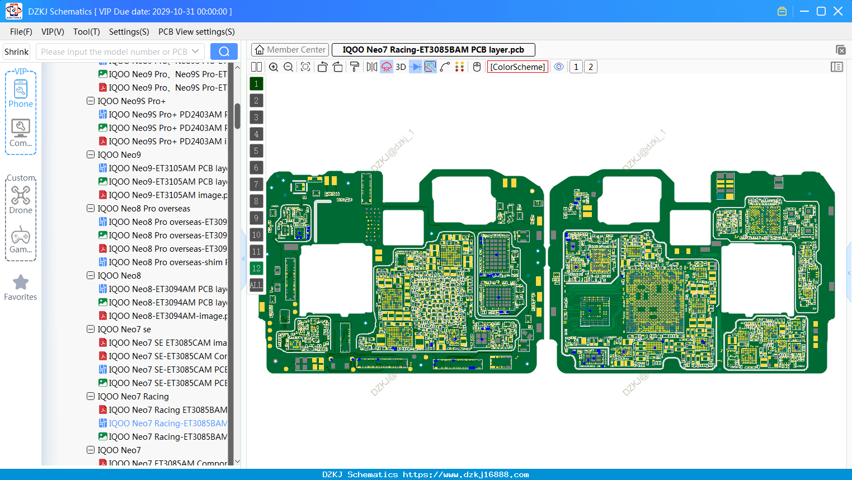Zoom out of the PCB view
This screenshot has width=852, height=480.
289,67
